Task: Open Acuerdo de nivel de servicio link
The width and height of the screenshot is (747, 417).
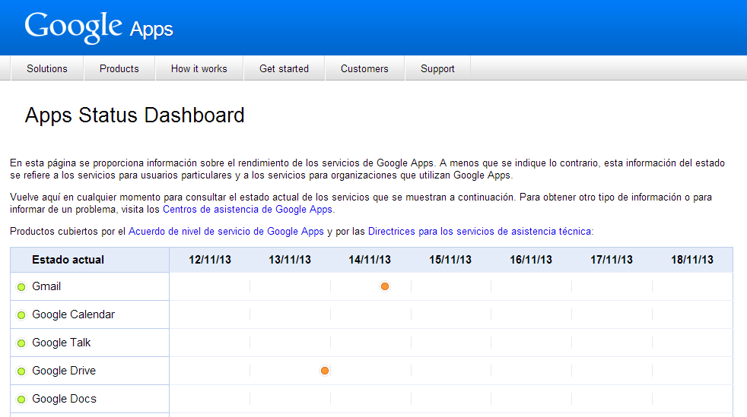Action: [226, 231]
